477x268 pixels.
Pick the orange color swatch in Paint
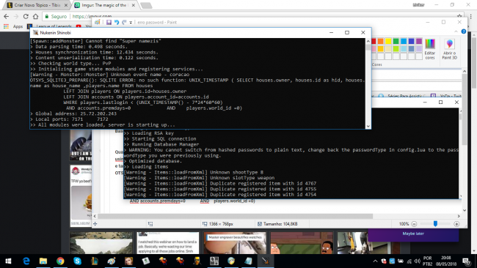(x=380, y=41)
